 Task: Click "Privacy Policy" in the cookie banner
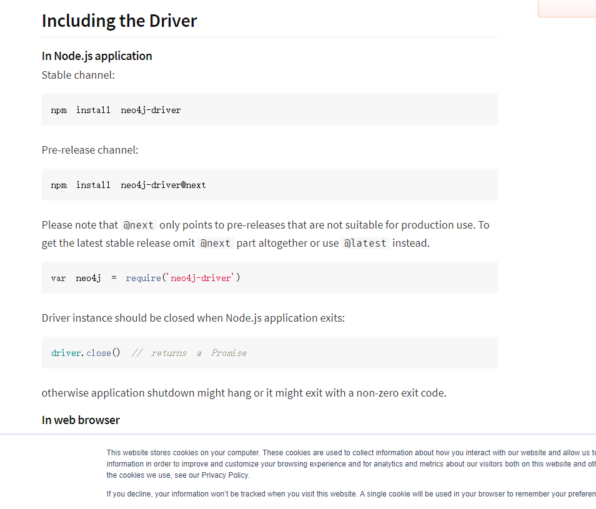coord(225,475)
